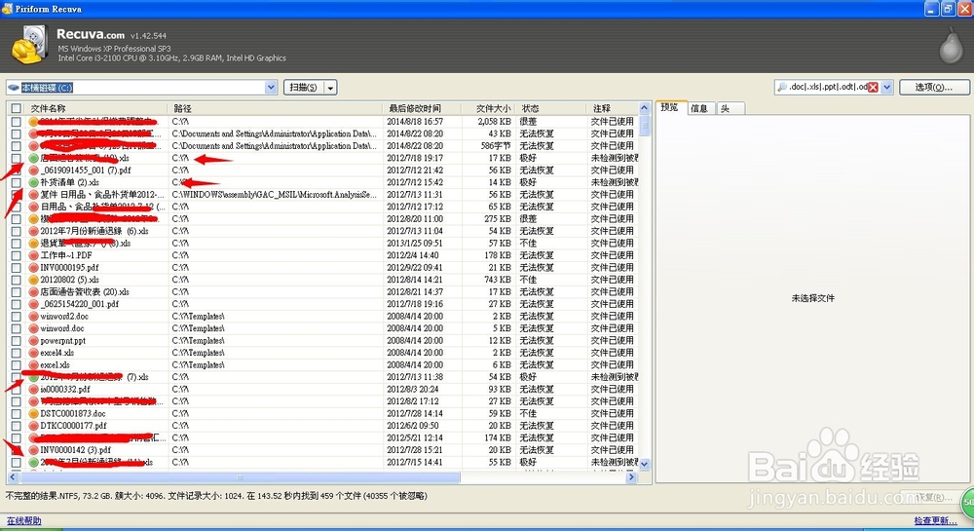Click the 扫描(S) scan button
The image size is (974, 531).
click(304, 88)
